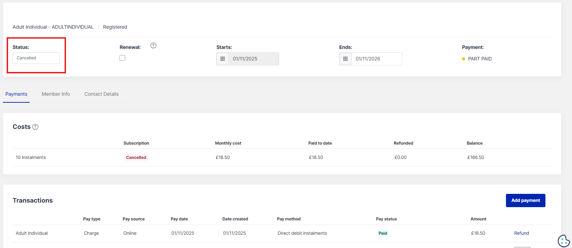Toggle the Renewal checkbox

(122, 58)
